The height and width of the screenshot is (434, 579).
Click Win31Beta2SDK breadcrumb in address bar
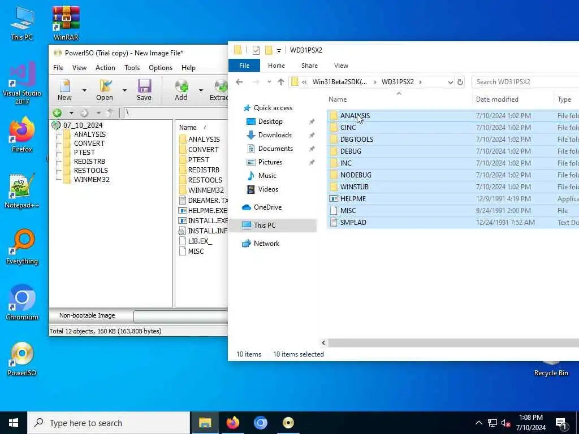[x=340, y=82]
